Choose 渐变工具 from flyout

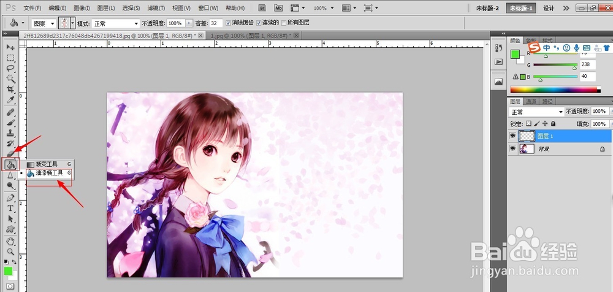[x=49, y=164]
